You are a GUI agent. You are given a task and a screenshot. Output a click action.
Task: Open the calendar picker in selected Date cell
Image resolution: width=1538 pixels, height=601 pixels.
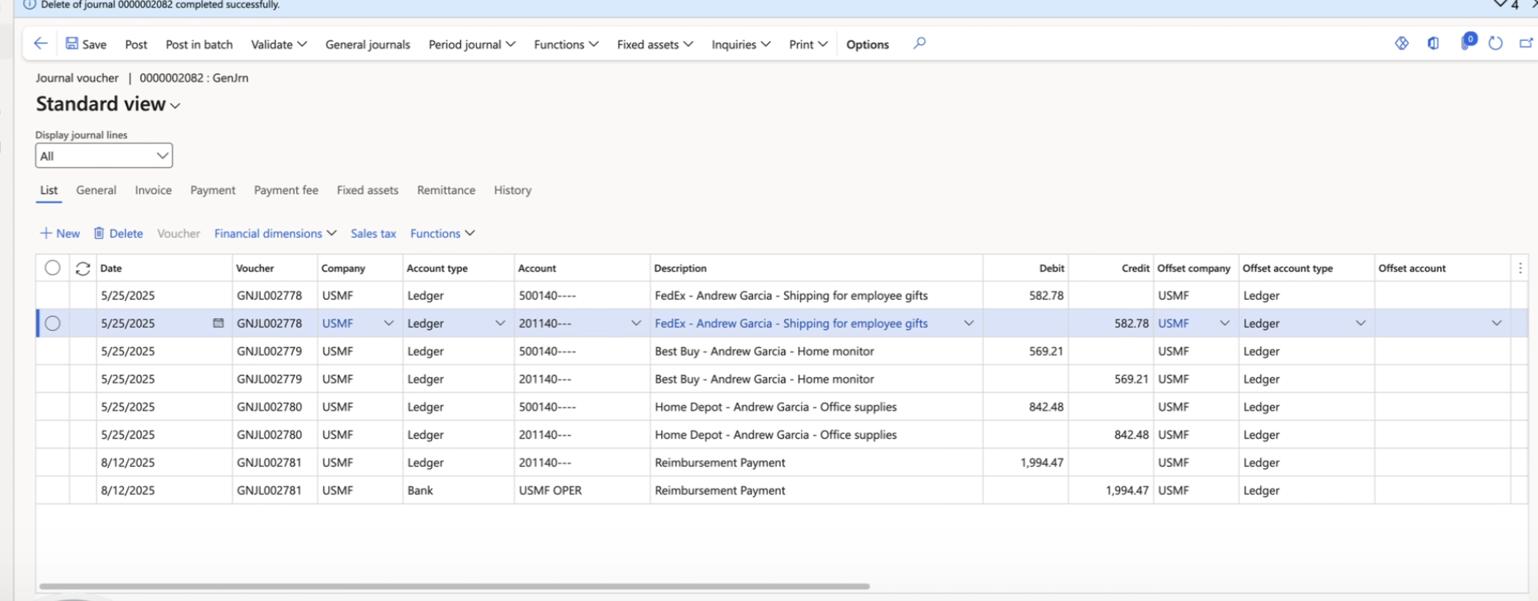point(218,323)
